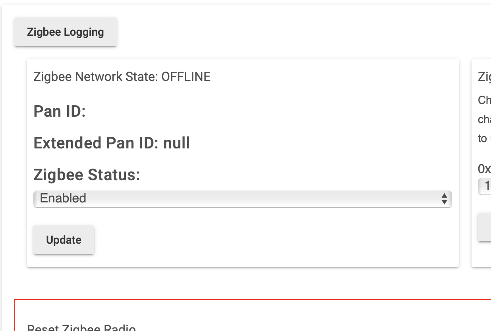Viewport: 491px width, 331px height.
Task: Open the Zigbee Status dropdown showing Enabled
Action: tap(238, 198)
